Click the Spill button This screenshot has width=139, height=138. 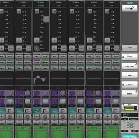129,75
